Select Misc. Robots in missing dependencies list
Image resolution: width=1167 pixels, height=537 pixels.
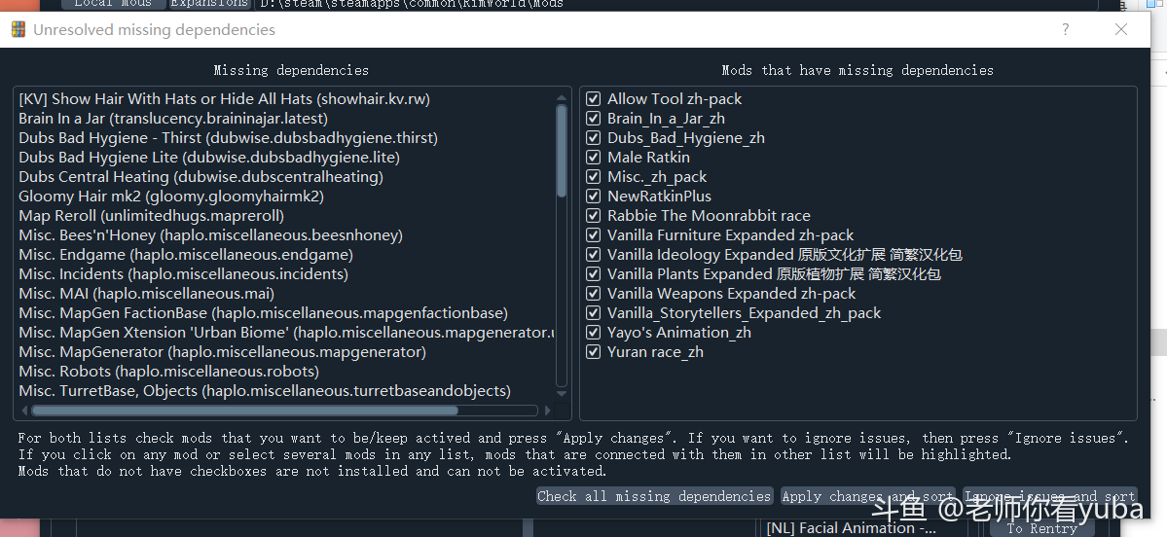coord(168,372)
